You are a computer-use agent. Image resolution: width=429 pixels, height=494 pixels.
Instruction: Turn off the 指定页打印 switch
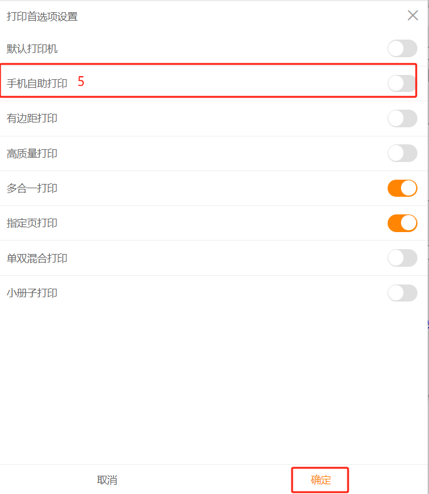tap(402, 223)
